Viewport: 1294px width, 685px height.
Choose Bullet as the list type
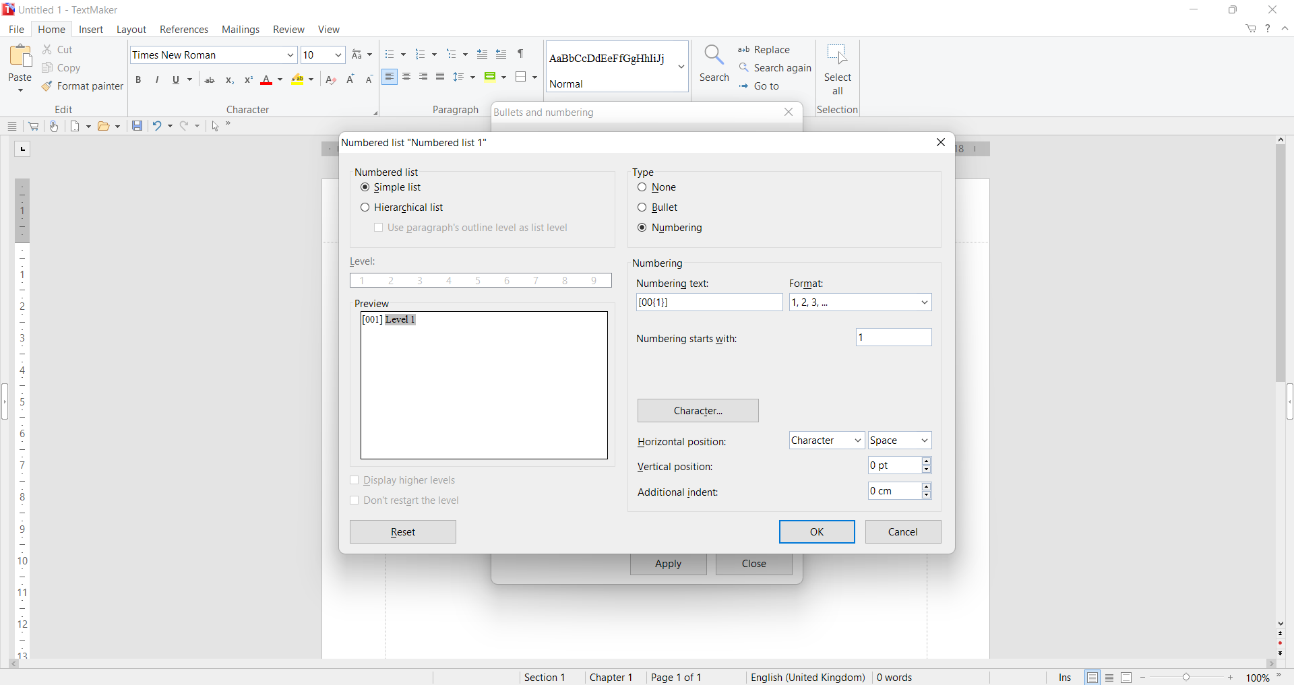[642, 208]
